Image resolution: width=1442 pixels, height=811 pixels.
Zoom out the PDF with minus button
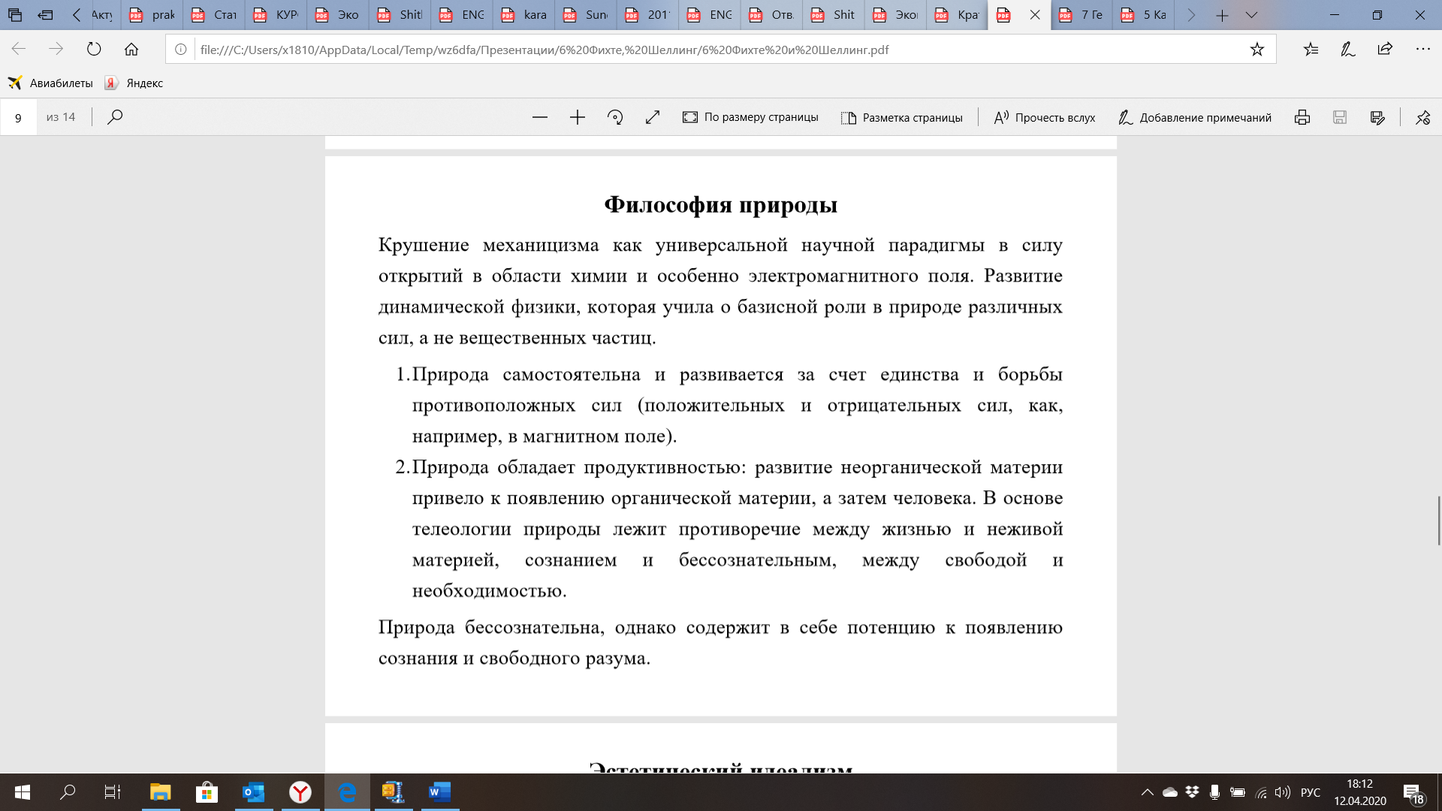point(540,117)
